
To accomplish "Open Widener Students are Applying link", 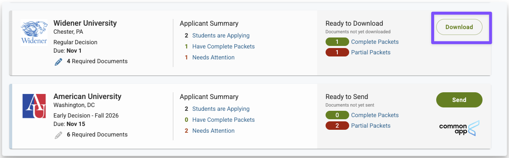I will pos(221,35).
